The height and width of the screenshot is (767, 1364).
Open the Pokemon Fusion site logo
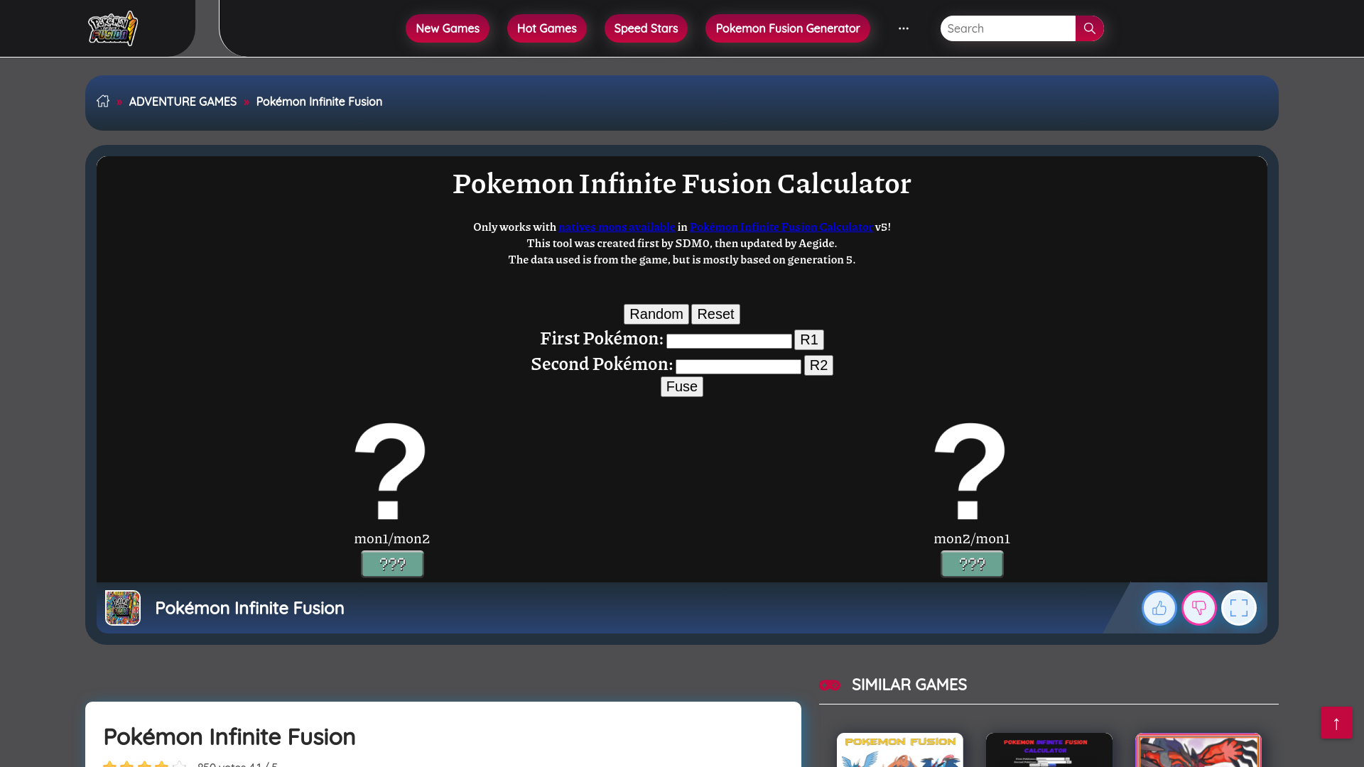(x=113, y=28)
